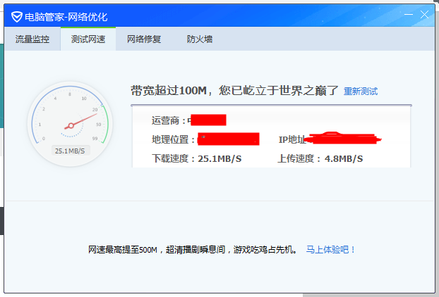Viewport: 439px width, 297px height.
Task: Go to the 防火墙 tab
Action: pyautogui.click(x=200, y=39)
